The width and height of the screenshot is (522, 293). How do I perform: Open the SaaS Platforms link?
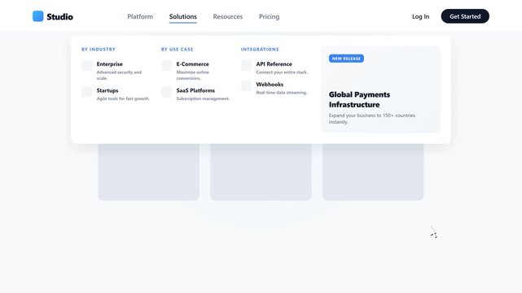pyautogui.click(x=195, y=90)
